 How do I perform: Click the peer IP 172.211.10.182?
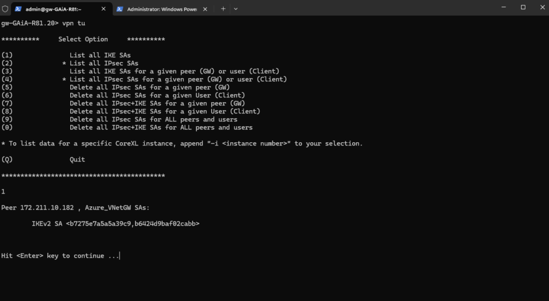[47, 208]
